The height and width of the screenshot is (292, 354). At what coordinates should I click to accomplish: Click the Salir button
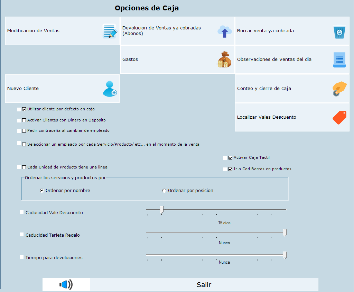coord(204,284)
